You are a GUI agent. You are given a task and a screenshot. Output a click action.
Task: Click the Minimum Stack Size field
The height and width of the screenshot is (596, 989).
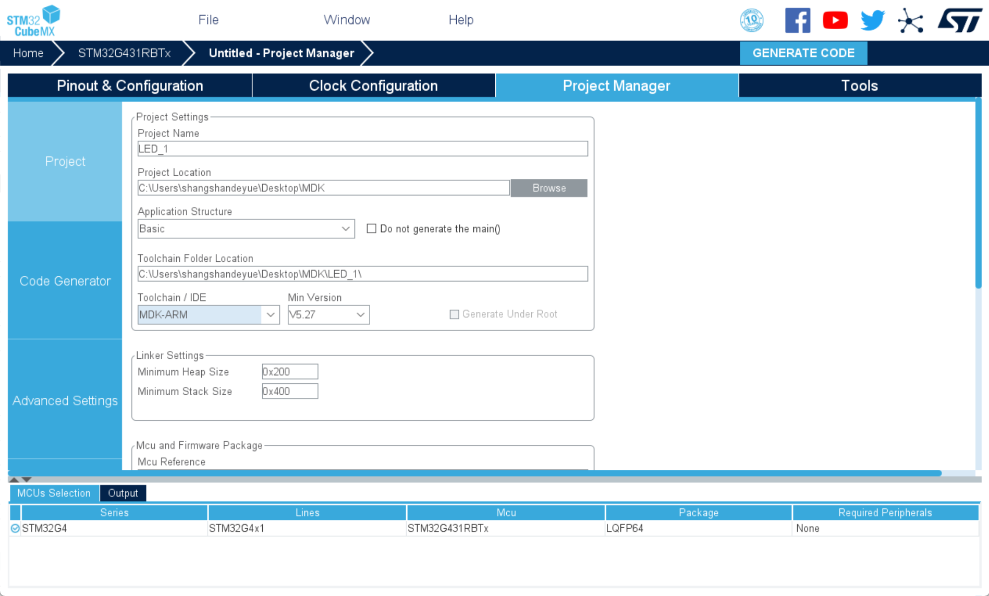coord(290,391)
